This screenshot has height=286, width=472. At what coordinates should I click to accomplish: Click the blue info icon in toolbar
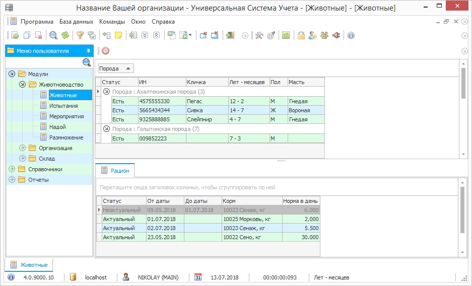(x=351, y=35)
